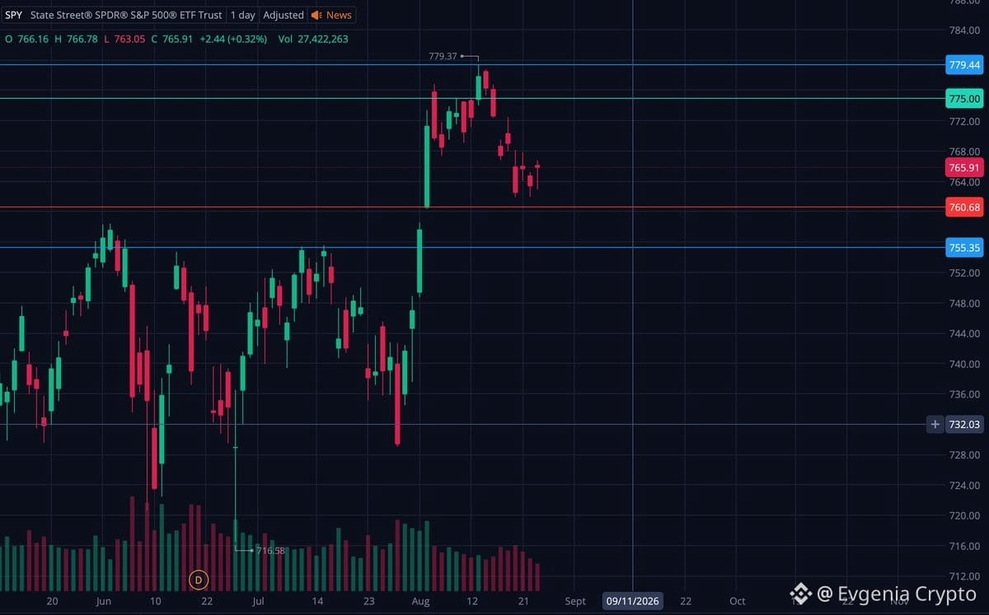Click the Jul label on time axis

[x=259, y=601]
